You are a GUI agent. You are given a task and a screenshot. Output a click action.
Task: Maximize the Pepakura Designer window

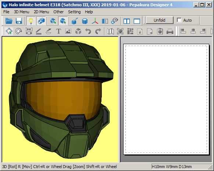tap(202, 5)
